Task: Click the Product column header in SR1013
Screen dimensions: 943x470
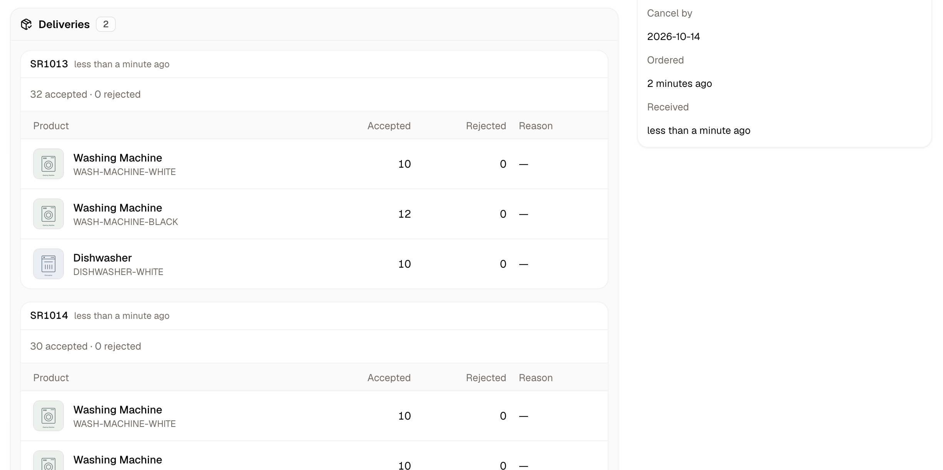Action: click(51, 126)
